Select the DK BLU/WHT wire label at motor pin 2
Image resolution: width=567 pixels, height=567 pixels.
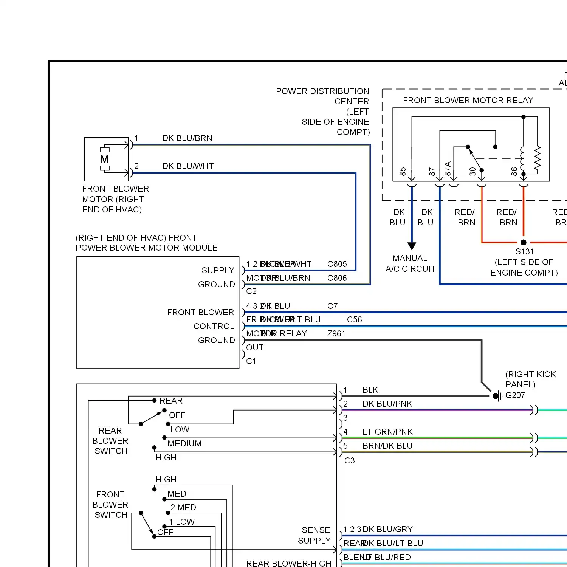(188, 166)
